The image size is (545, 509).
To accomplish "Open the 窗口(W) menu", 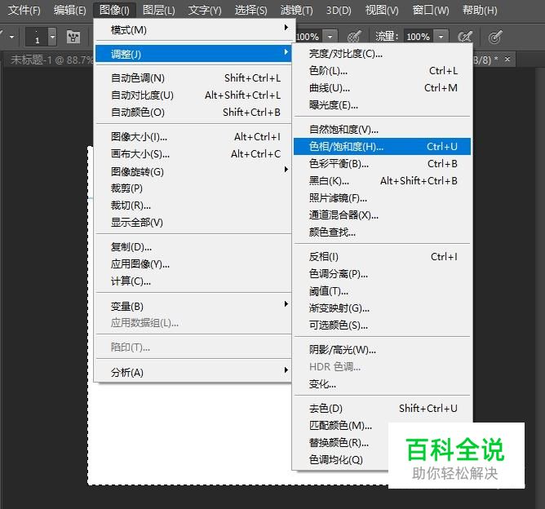I will point(431,10).
